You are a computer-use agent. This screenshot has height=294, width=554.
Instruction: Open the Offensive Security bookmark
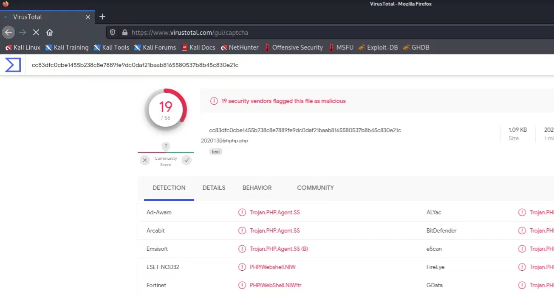[x=294, y=47]
